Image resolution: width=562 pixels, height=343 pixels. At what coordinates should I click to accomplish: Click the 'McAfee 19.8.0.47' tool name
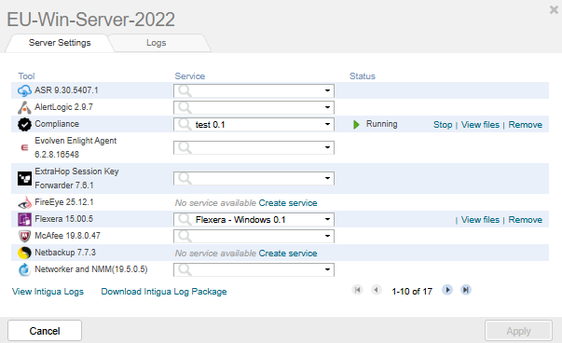pyautogui.click(x=67, y=236)
